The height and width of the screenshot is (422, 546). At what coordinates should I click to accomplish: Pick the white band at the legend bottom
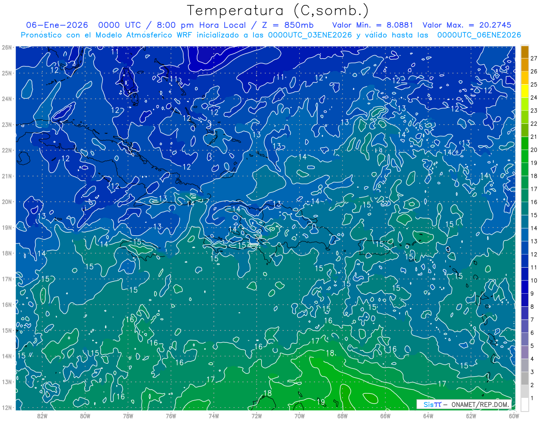click(525, 405)
